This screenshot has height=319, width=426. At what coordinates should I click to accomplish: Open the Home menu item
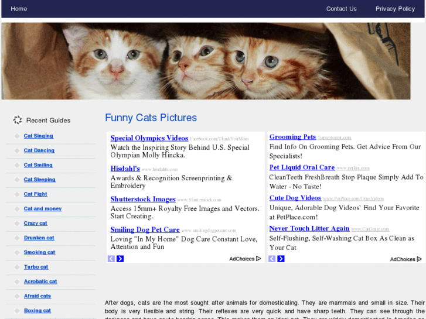pos(19,9)
